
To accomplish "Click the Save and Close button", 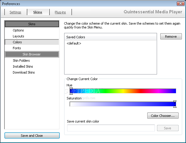I will coord(32,136).
